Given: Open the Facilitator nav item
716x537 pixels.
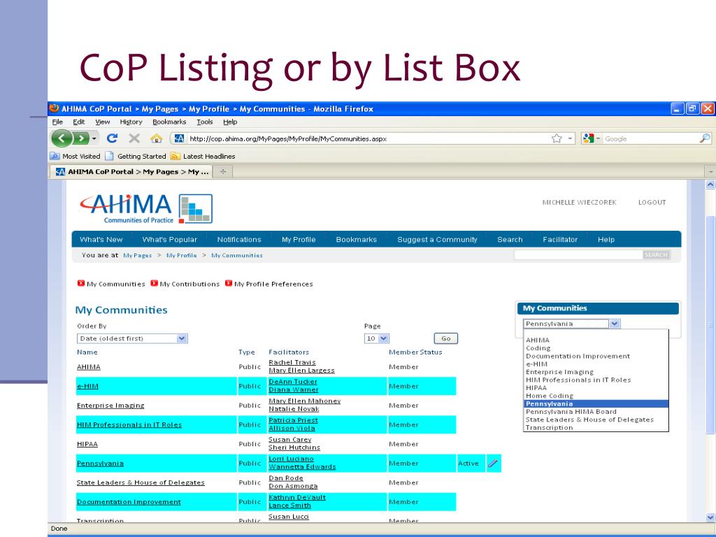Looking at the screenshot, I should (560, 239).
